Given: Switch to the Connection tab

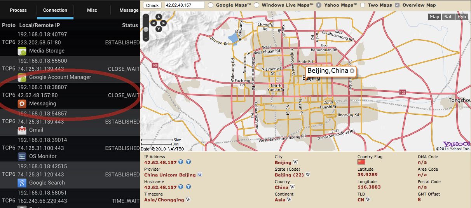Looking at the screenshot, I should [x=55, y=10].
